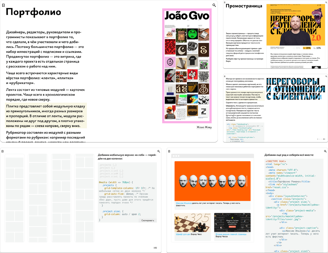Select the first pagination dot on the typography card
Viewport: 328px width, 253px height.
pos(318,139)
